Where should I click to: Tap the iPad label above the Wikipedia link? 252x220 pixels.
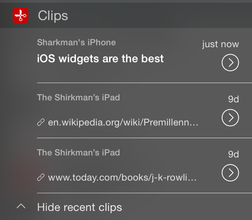pos(78,97)
